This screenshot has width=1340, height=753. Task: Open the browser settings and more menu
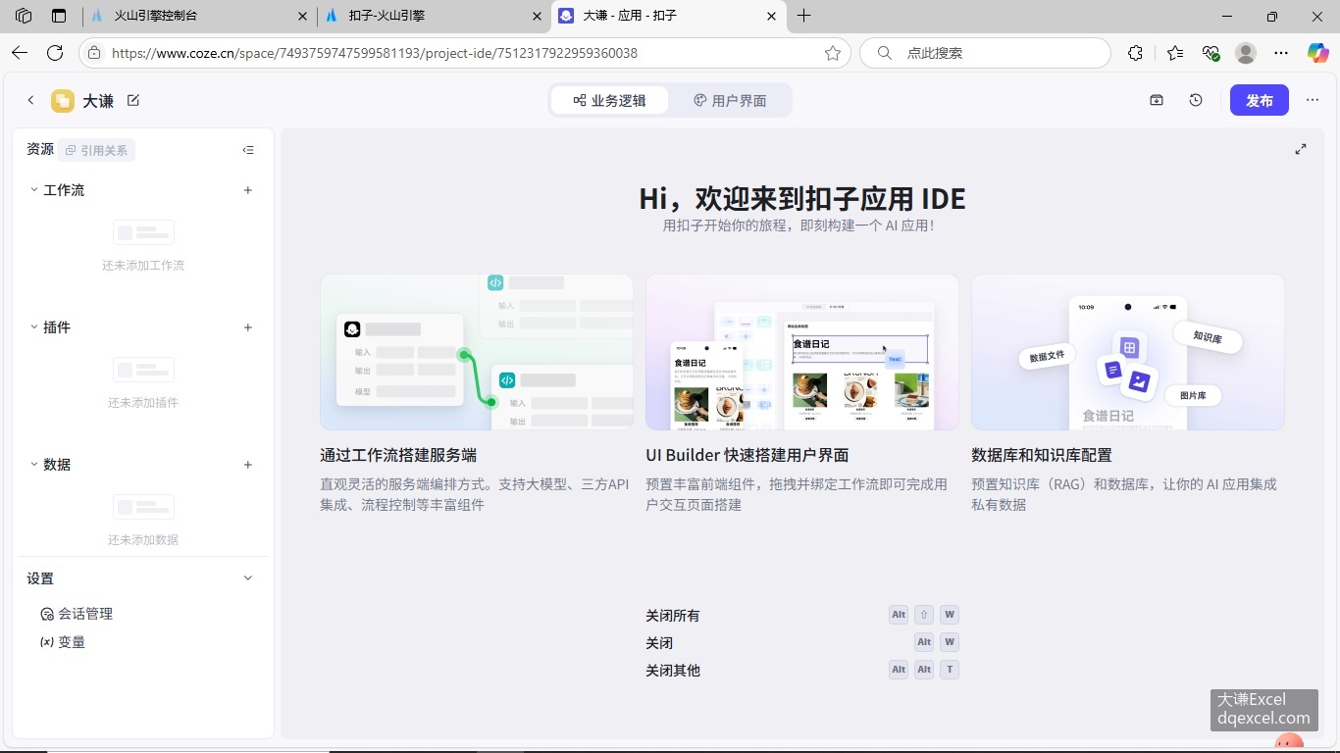click(x=1281, y=53)
